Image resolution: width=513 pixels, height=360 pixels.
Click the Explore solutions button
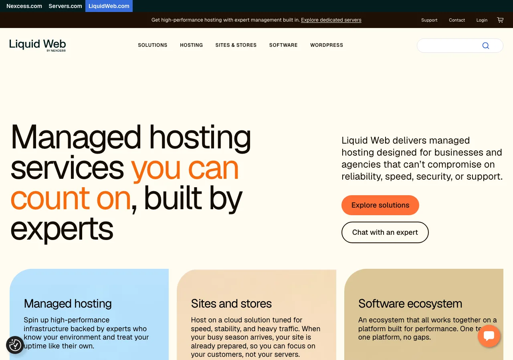pyautogui.click(x=380, y=205)
